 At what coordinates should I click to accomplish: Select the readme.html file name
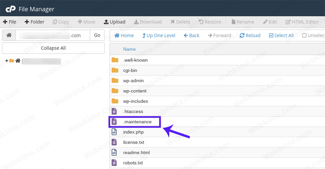[x=136, y=152]
